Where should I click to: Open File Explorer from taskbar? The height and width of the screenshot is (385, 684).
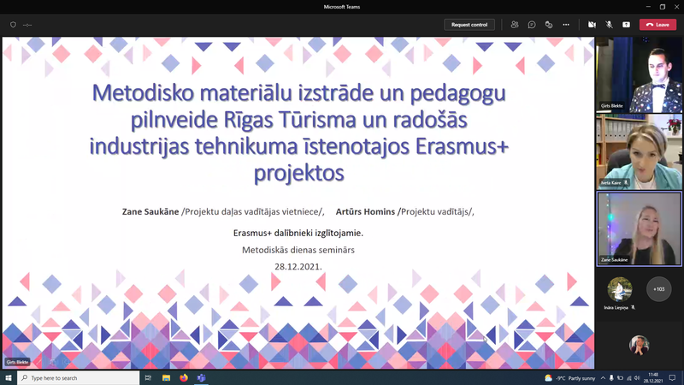click(x=166, y=378)
